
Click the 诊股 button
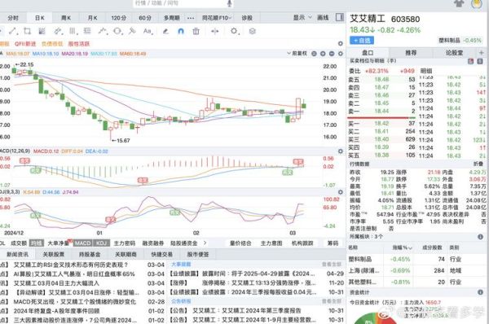pyautogui.click(x=247, y=18)
